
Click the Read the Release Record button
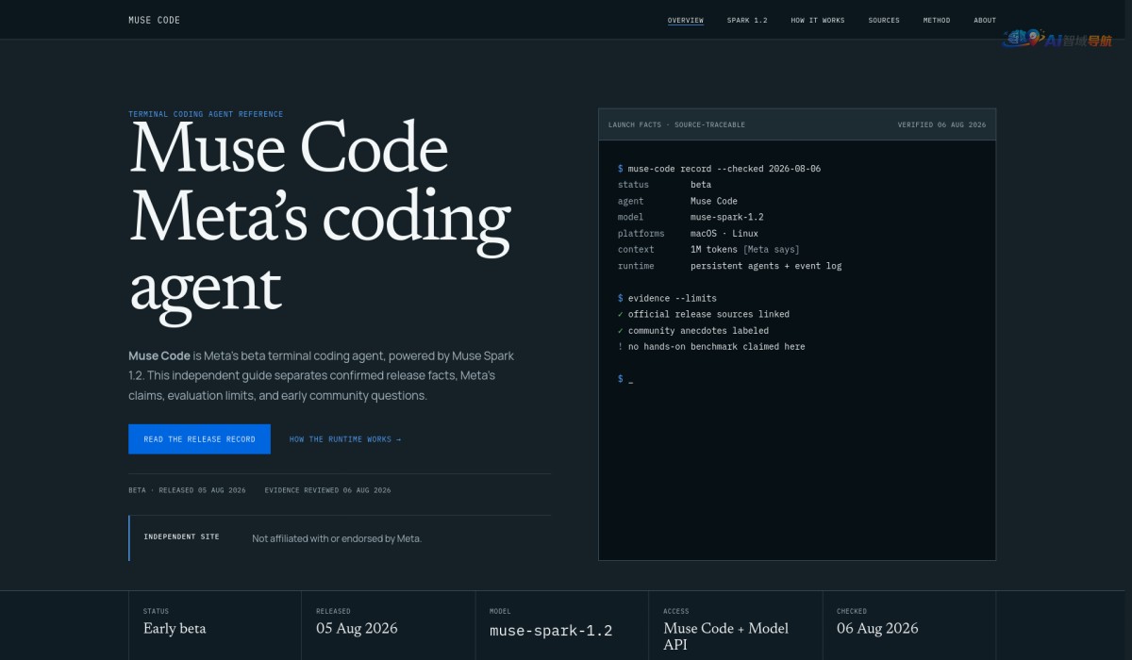click(x=199, y=439)
